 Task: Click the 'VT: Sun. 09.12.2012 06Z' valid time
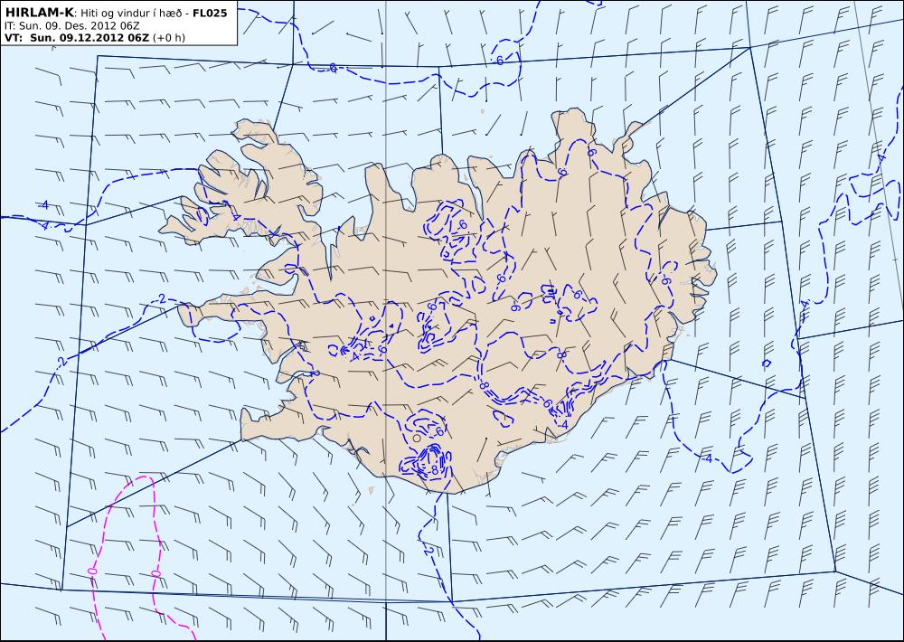click(77, 38)
